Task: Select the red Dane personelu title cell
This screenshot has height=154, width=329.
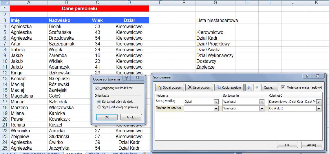Action: pyautogui.click(x=79, y=8)
